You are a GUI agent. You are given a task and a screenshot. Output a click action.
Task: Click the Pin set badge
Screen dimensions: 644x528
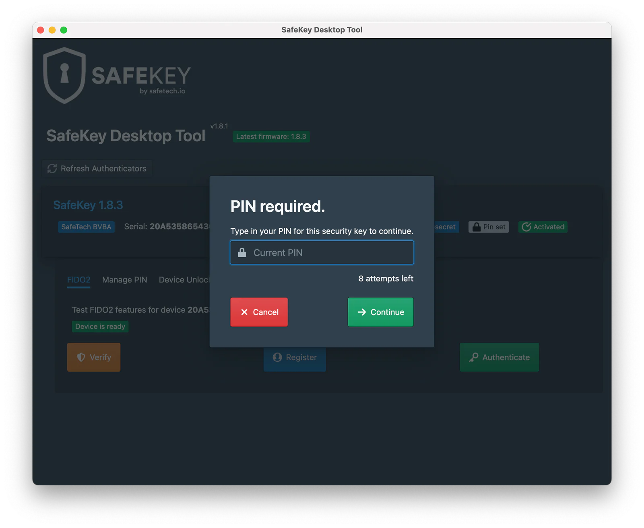489,227
